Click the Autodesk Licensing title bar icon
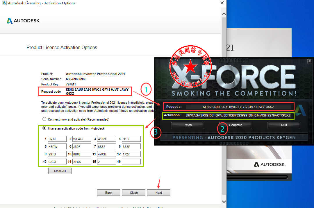This screenshot has width=314, height=208. pyautogui.click(x=4, y=3)
